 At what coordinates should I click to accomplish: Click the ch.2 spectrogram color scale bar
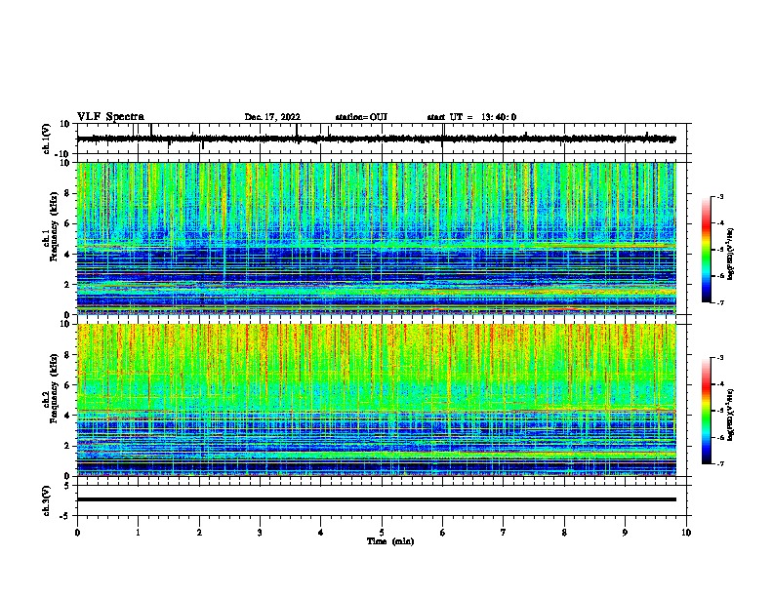click(x=707, y=411)
